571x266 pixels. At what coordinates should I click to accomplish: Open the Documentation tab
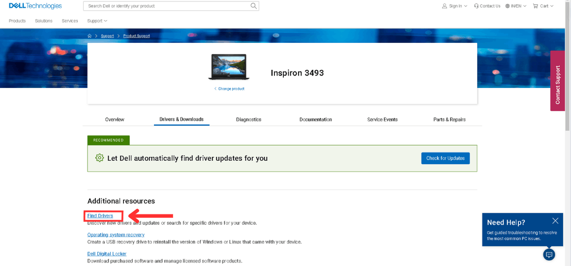(316, 119)
